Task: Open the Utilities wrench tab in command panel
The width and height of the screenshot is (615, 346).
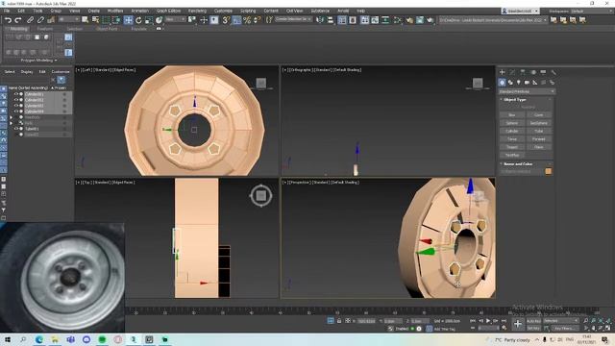Action: pos(553,72)
